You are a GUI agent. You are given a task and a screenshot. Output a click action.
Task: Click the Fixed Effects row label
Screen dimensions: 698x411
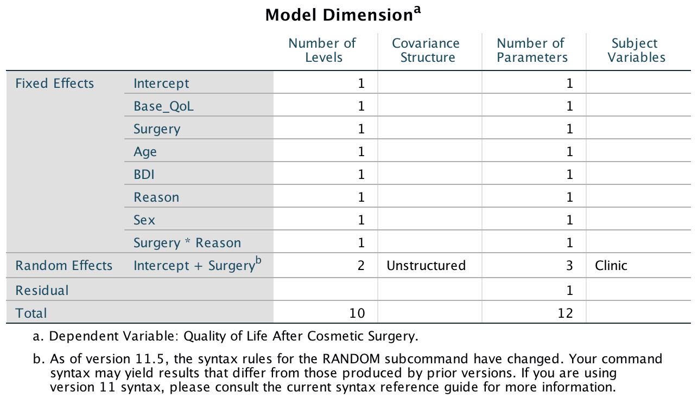click(55, 84)
